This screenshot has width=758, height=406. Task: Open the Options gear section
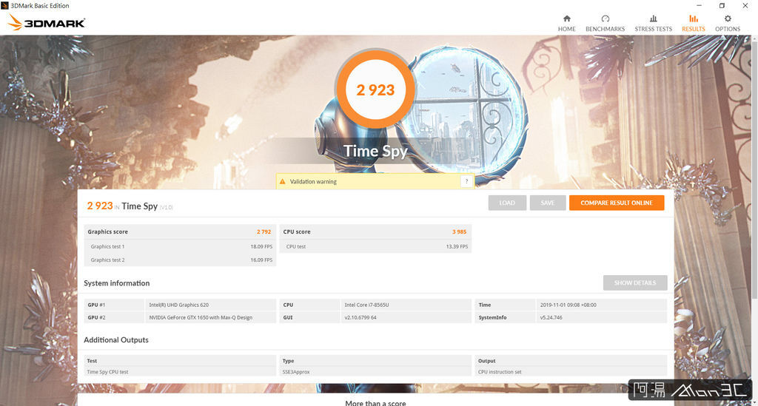coord(728,23)
